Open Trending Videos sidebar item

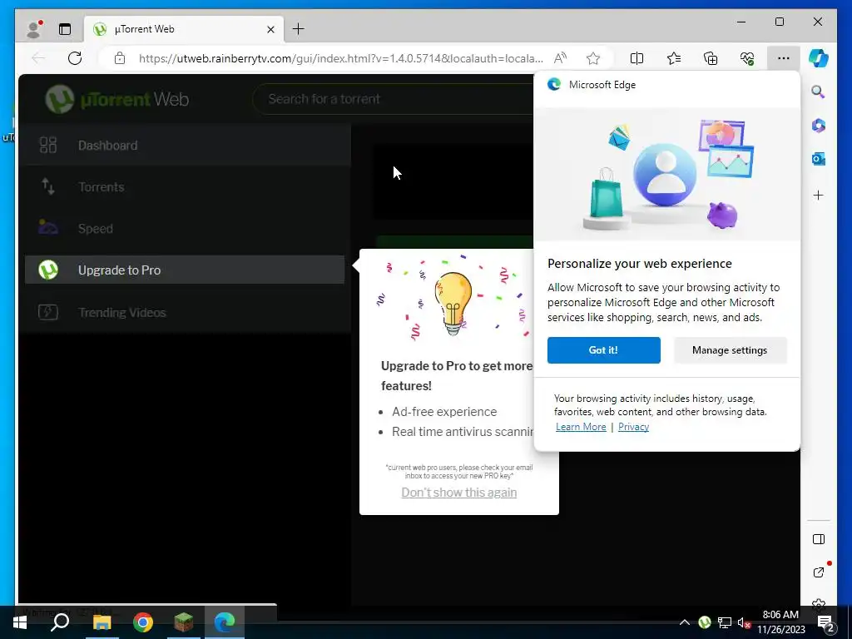pyautogui.click(x=185, y=312)
